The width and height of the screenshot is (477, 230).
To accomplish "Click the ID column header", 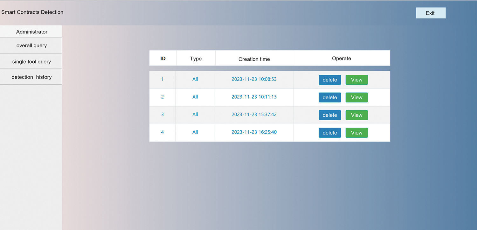I will 163,59.
